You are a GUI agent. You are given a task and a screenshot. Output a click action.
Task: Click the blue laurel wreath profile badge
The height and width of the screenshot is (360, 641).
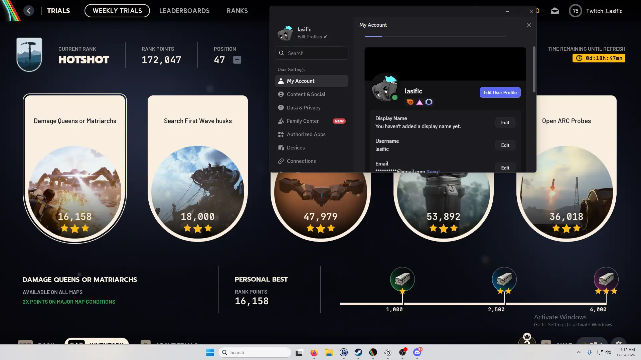(x=429, y=102)
